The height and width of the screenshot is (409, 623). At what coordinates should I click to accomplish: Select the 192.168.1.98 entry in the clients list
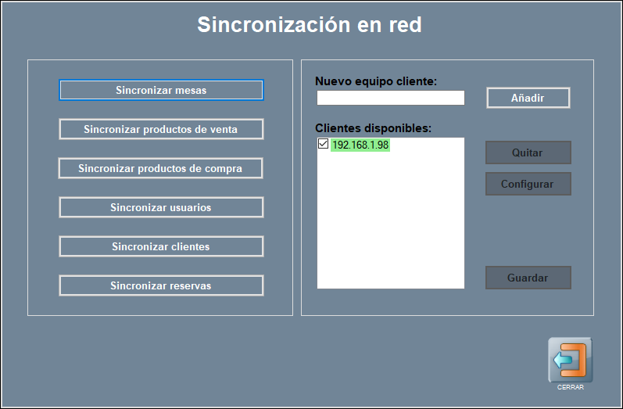pyautogui.click(x=360, y=145)
